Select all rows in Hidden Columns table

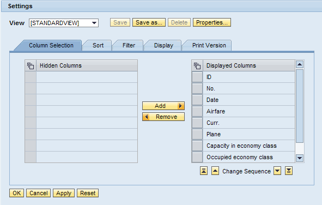click(x=31, y=66)
